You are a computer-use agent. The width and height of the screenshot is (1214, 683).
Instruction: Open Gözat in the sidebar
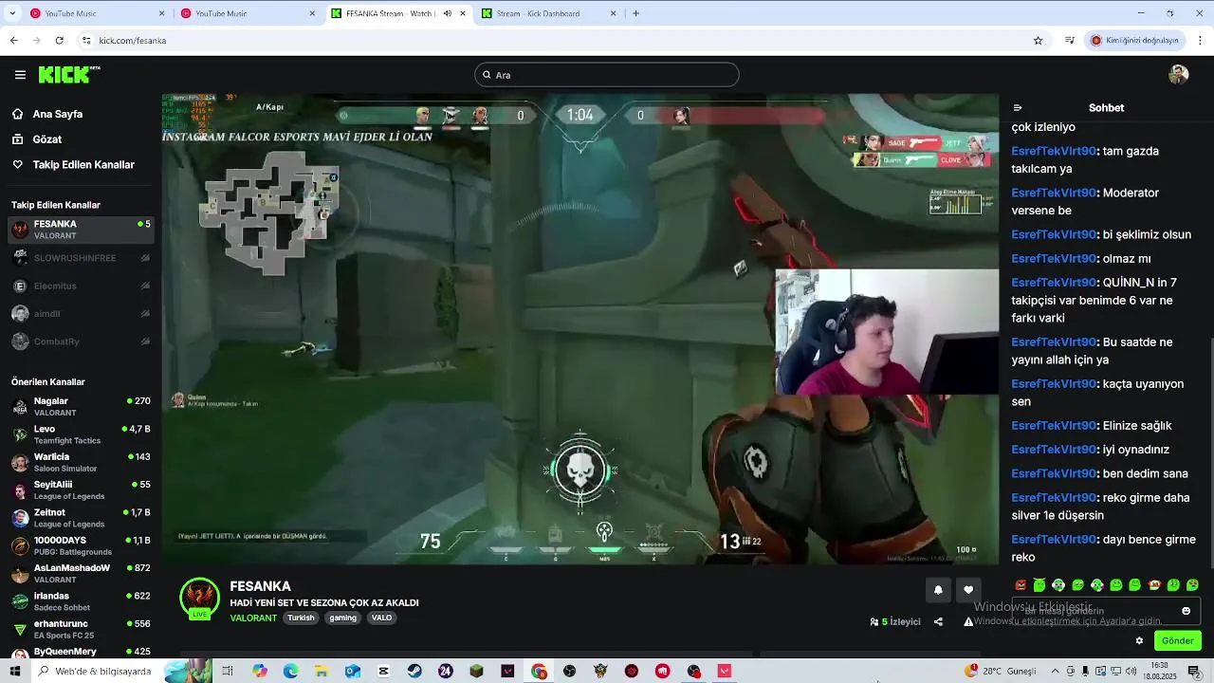pyautogui.click(x=47, y=139)
